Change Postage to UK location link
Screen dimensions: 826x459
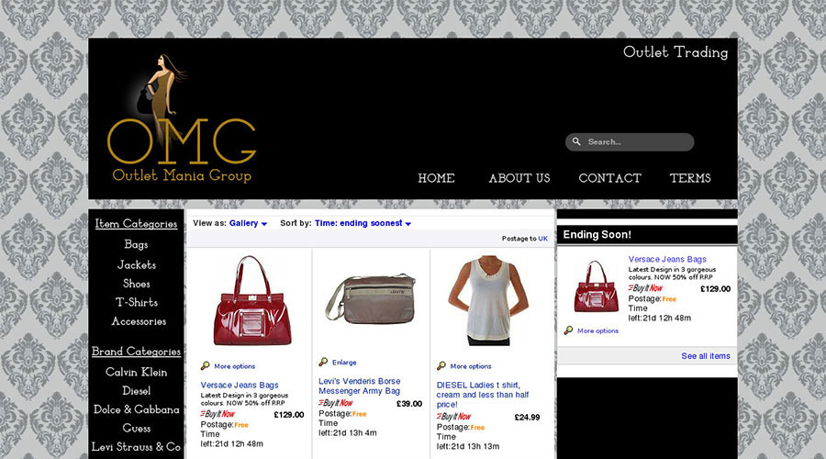(542, 239)
